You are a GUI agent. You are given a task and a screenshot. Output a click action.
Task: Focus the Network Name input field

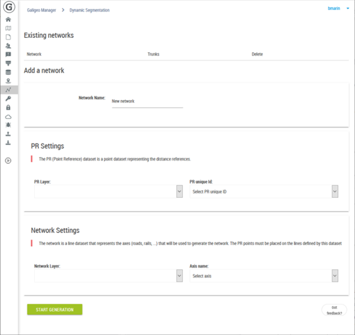click(x=148, y=101)
